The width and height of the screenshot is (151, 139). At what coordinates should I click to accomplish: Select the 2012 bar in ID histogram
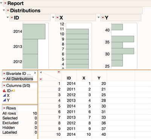[x=30, y=62]
